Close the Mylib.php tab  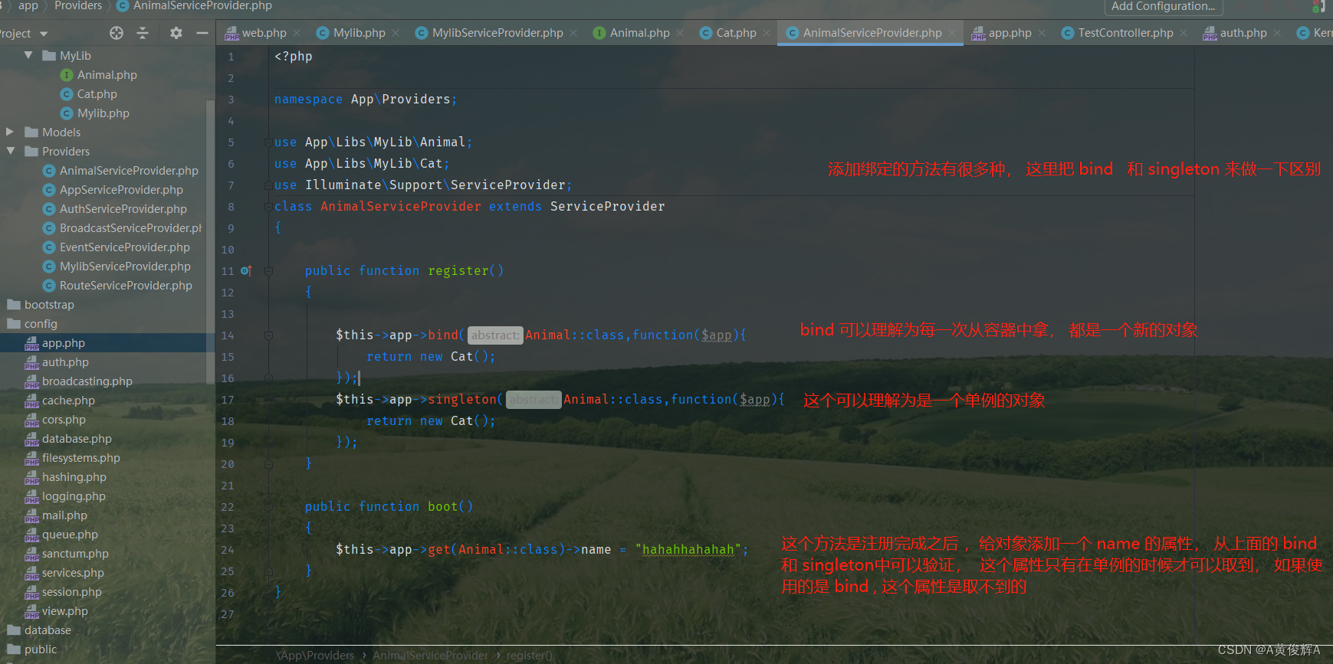396,33
